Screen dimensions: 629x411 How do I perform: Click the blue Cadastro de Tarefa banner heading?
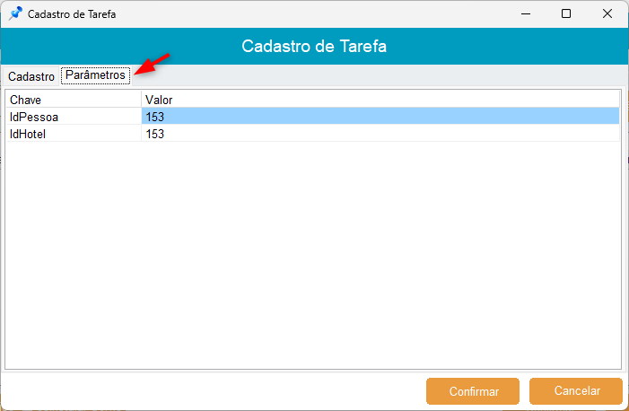(x=314, y=46)
